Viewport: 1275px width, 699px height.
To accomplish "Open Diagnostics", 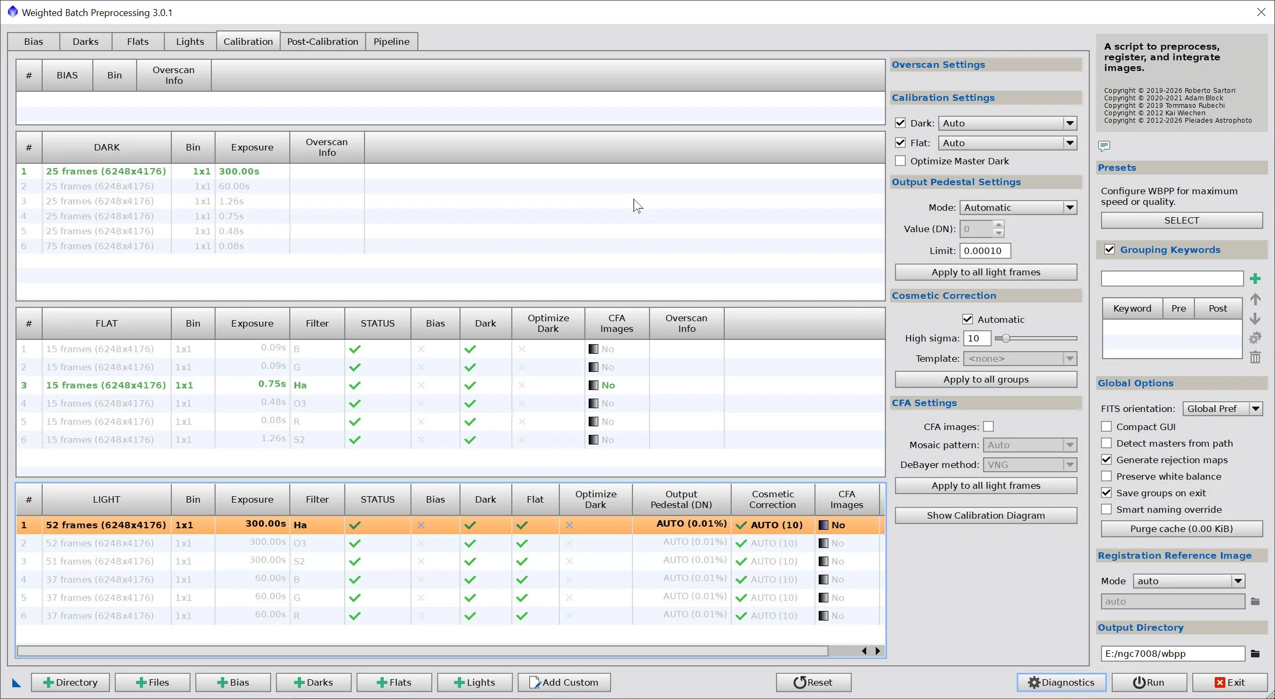I will [1061, 682].
